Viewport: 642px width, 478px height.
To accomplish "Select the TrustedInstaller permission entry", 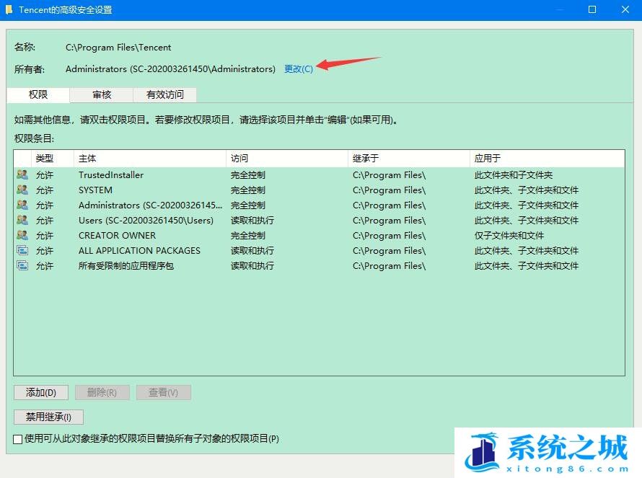I will coord(320,174).
